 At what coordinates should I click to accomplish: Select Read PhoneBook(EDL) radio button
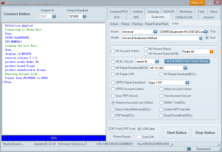(x=161, y=115)
